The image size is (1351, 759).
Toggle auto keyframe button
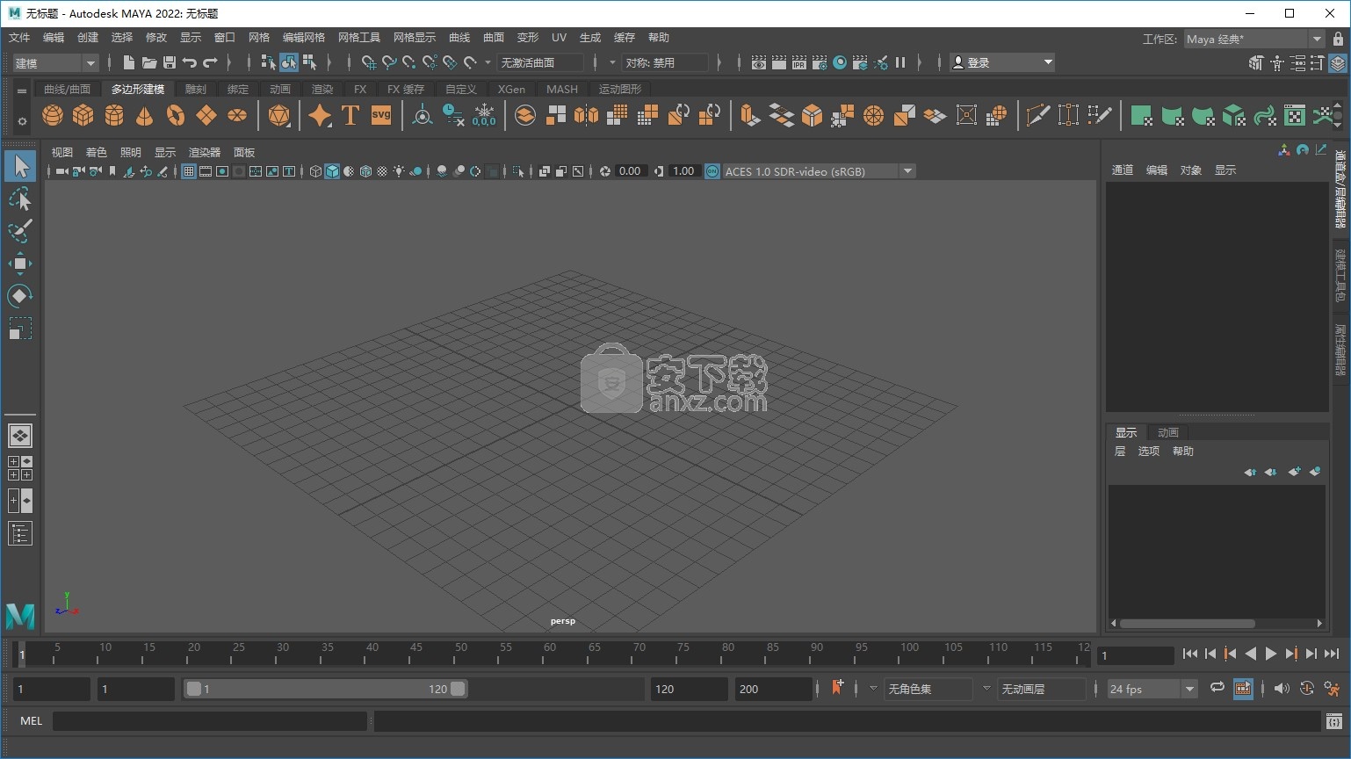click(1307, 689)
